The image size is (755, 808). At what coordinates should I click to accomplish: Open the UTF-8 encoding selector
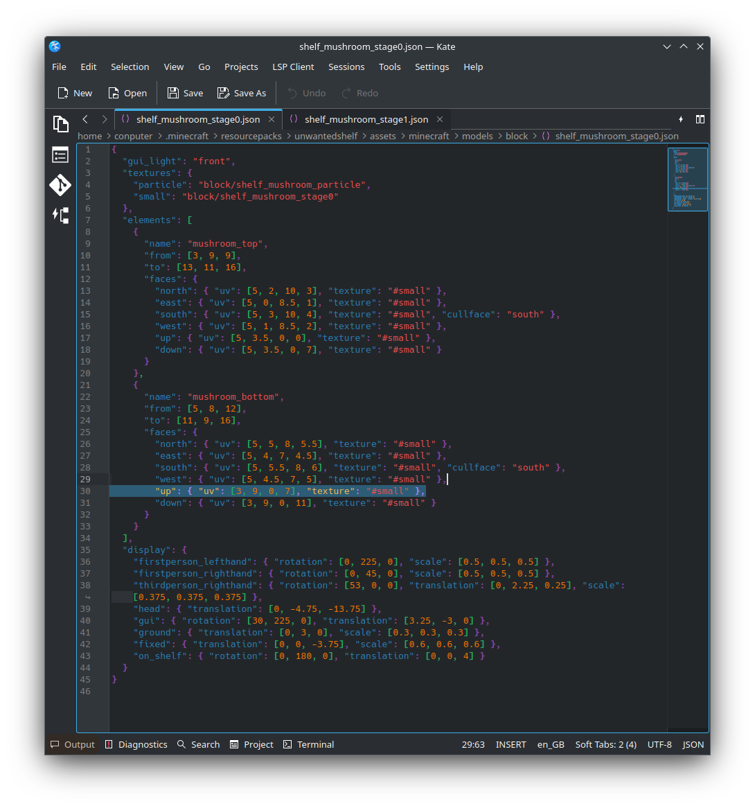coord(659,745)
